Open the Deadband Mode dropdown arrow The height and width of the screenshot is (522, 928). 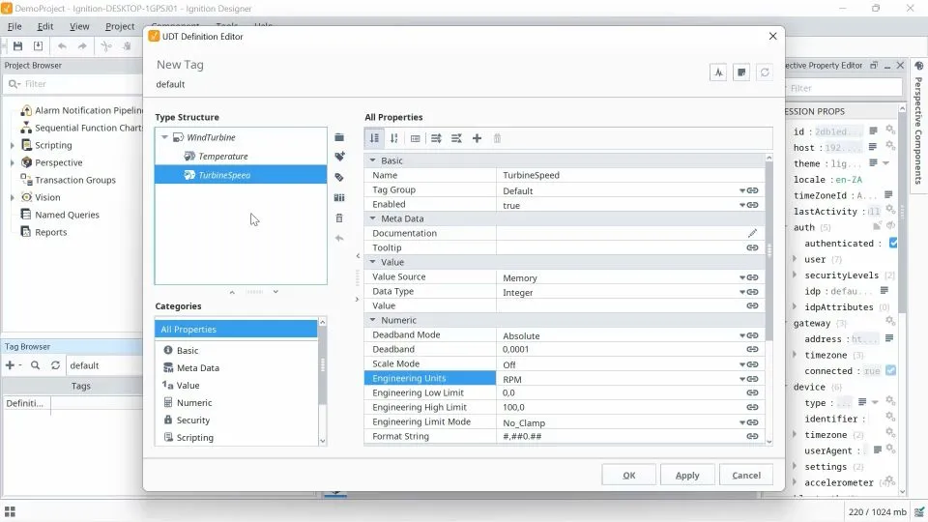[741, 335]
